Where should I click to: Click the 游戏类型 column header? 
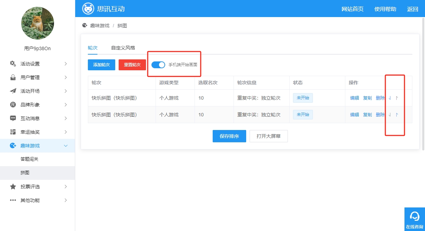169,83
